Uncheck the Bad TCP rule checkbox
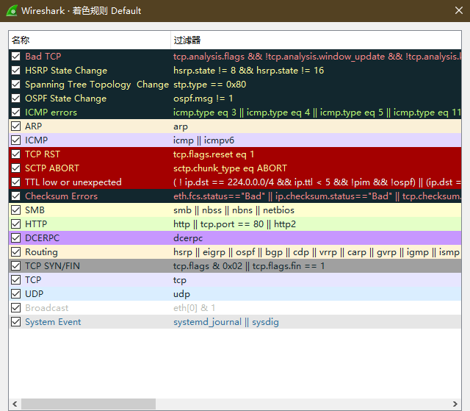 [15, 57]
